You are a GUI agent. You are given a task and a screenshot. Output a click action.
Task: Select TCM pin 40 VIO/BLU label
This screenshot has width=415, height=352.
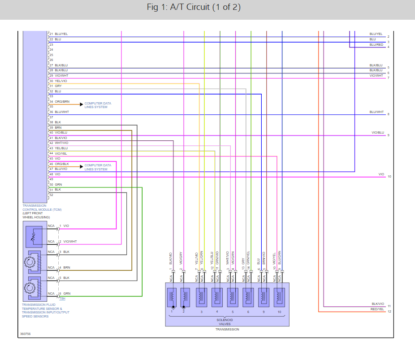coord(59,132)
